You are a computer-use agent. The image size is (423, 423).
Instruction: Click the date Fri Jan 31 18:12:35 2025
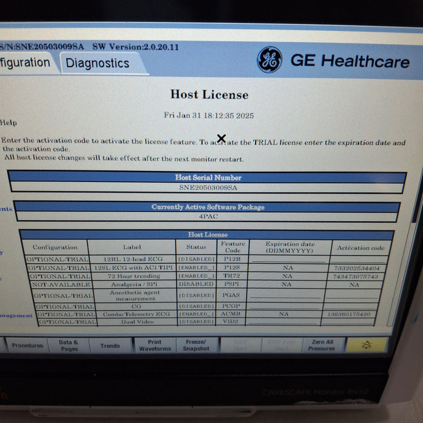(209, 115)
